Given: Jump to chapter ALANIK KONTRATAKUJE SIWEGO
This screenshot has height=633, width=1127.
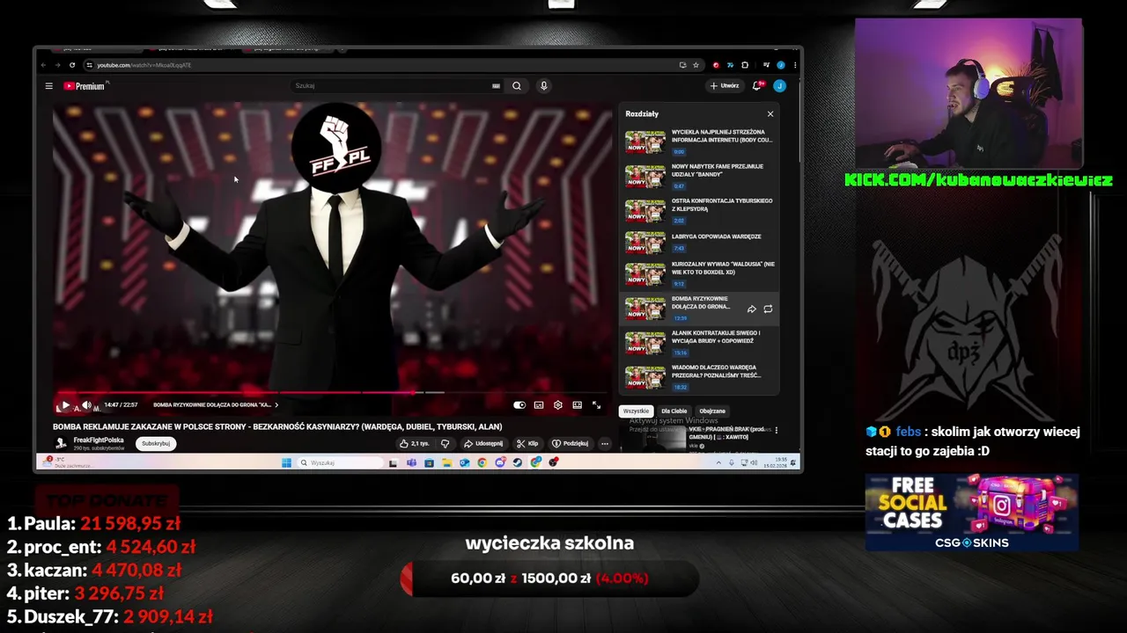Looking at the screenshot, I should [699, 342].
